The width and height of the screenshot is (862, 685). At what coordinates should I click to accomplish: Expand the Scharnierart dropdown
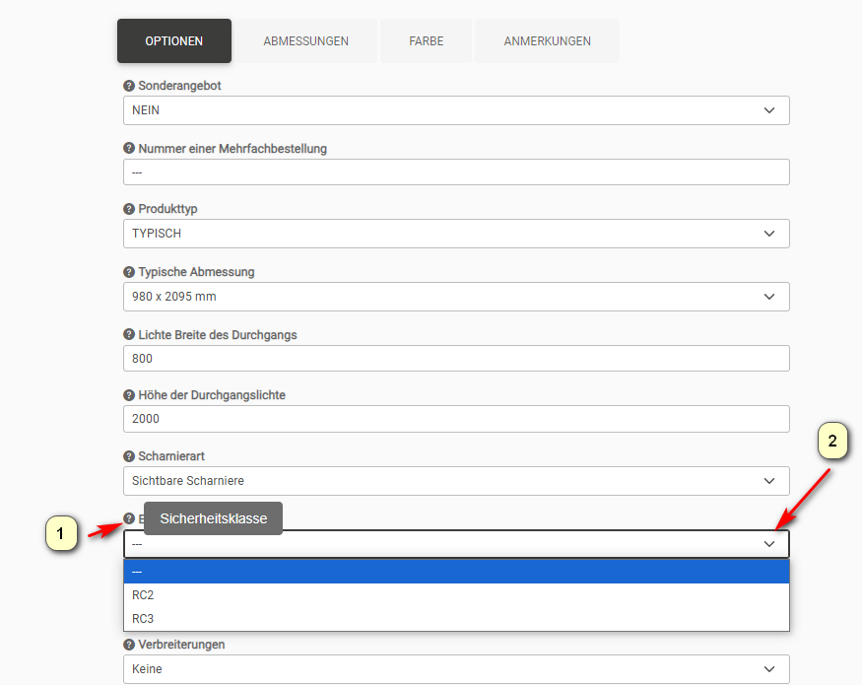point(456,481)
